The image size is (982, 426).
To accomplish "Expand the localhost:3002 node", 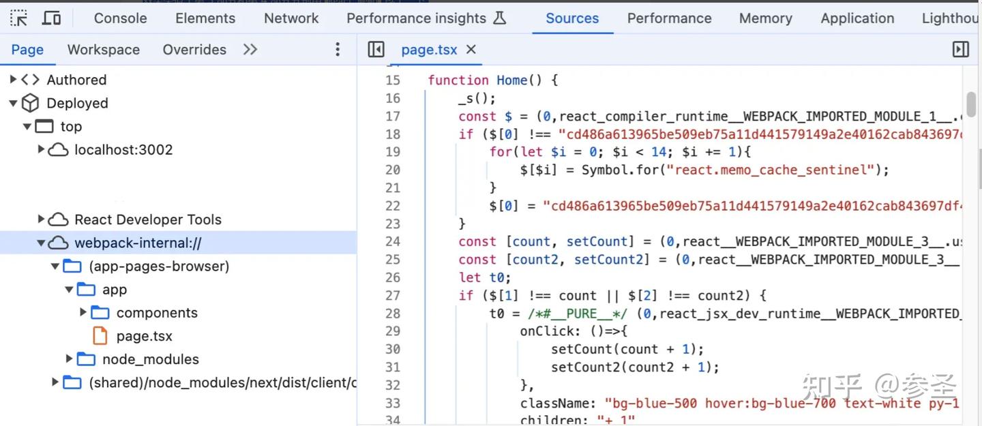I will 41,149.
